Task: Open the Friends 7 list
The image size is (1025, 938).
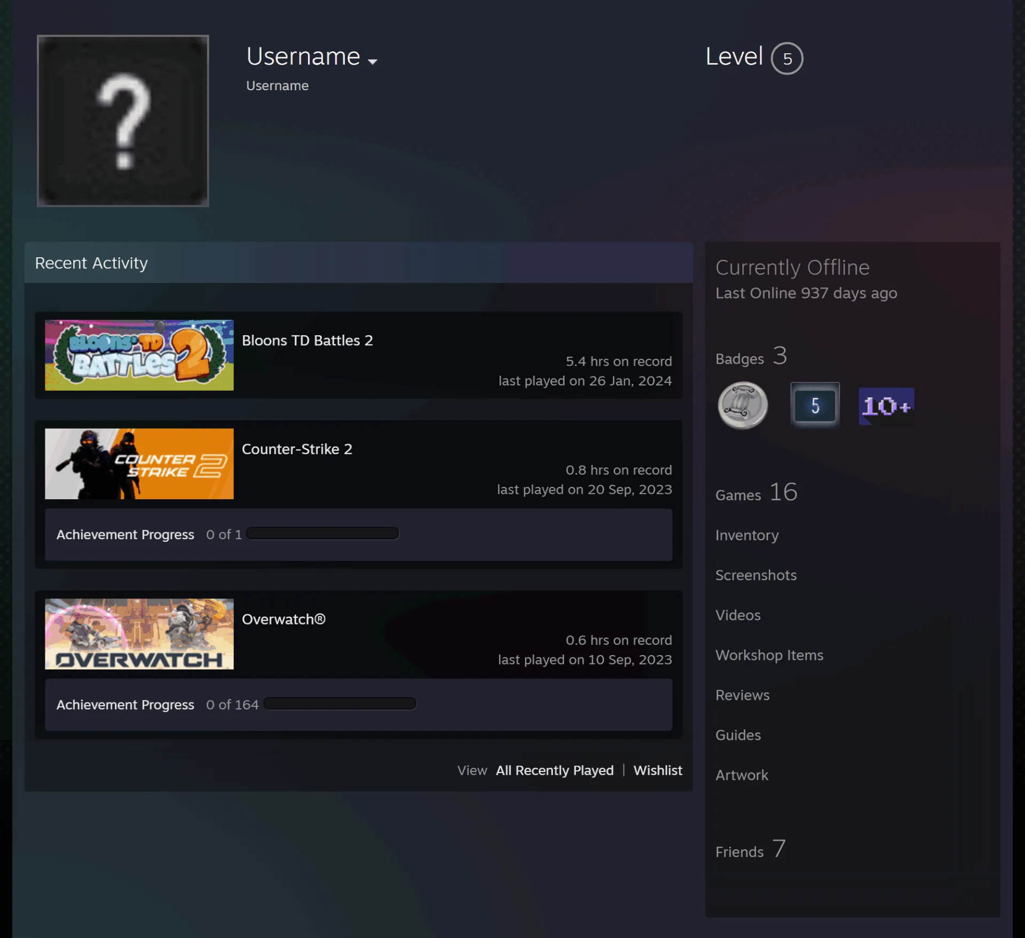Action: [751, 849]
